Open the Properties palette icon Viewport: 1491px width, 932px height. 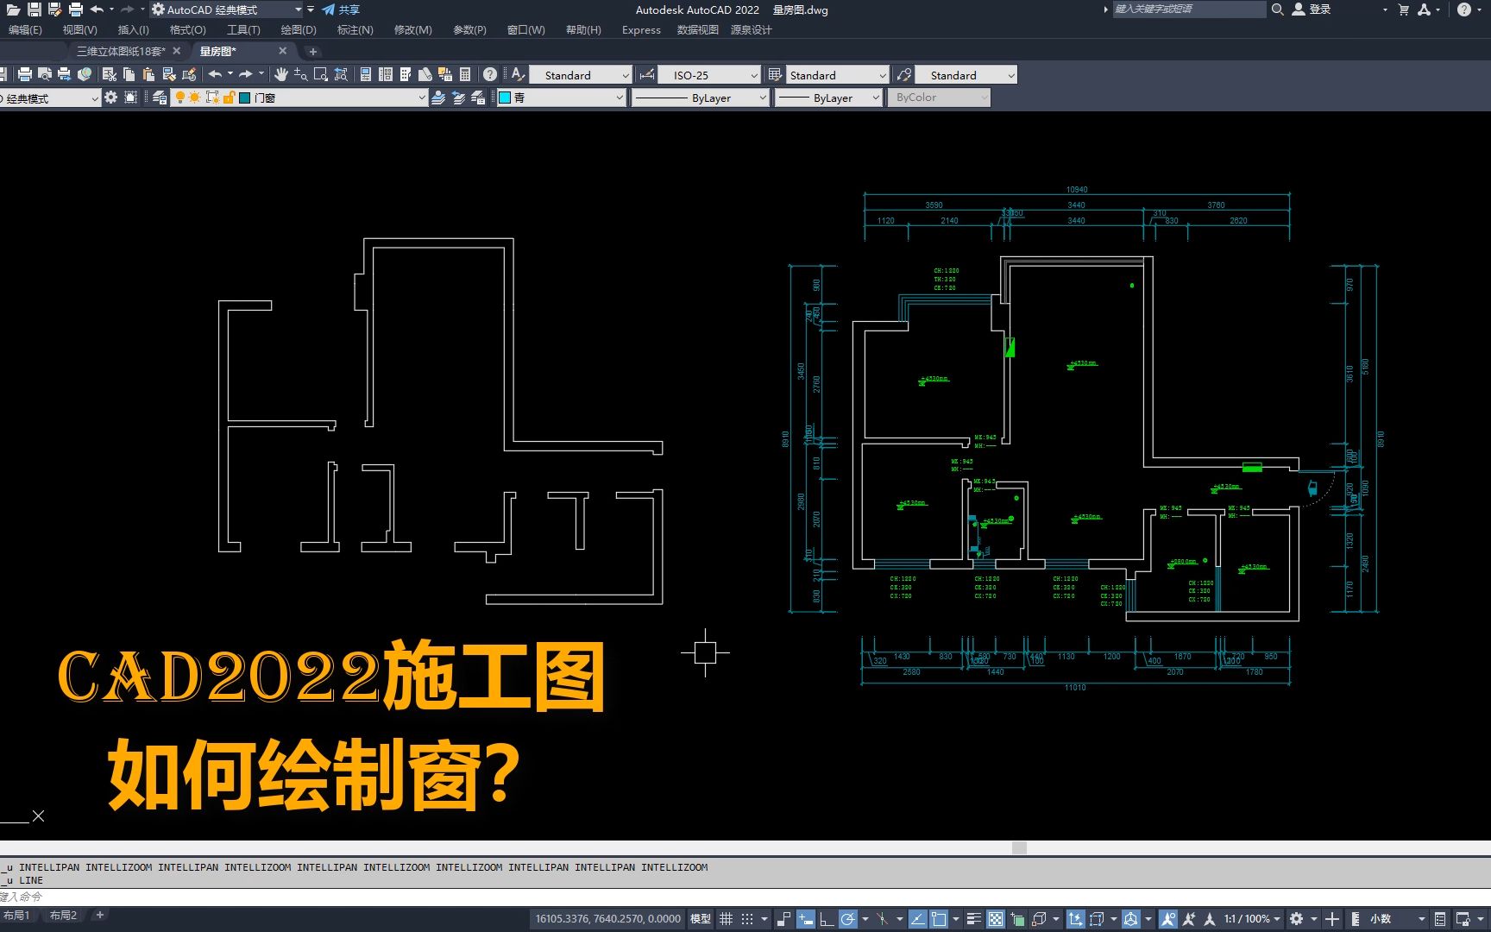pyautogui.click(x=365, y=74)
